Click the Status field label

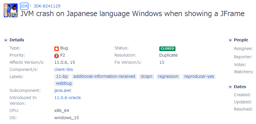122,48
